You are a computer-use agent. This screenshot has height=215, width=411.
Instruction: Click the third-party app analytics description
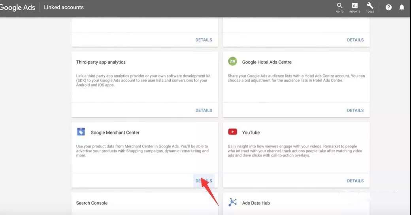(x=143, y=80)
